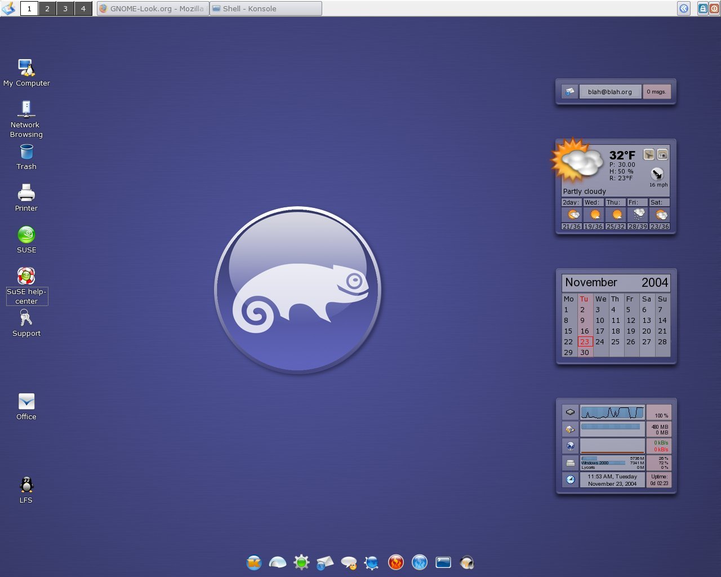Click network globe icon in system monitor
The image size is (721, 577).
[570, 446]
